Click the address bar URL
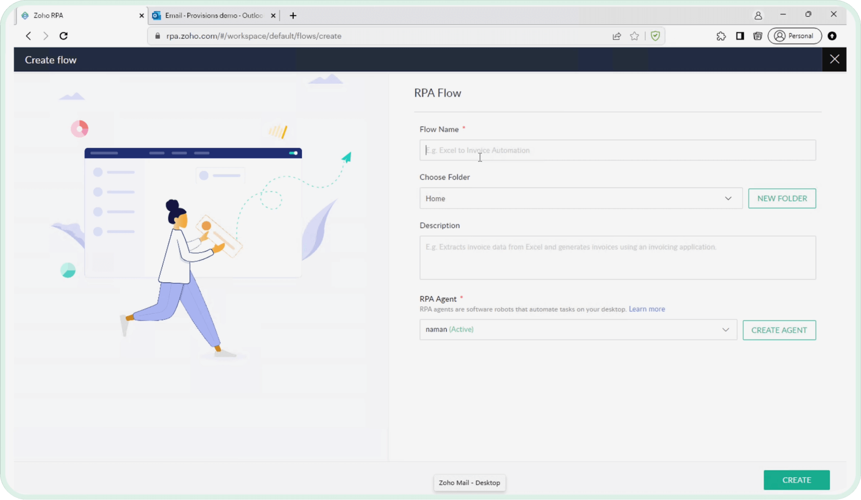861x500 pixels. [254, 36]
